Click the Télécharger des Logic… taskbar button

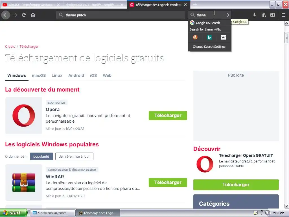(x=98, y=213)
